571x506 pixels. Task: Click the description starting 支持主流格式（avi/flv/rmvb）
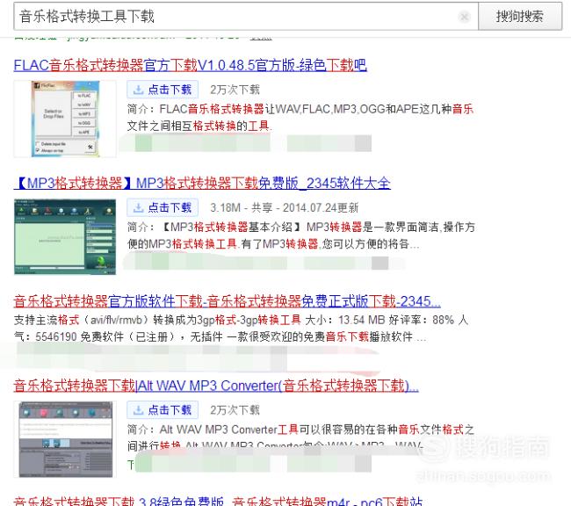(x=241, y=329)
